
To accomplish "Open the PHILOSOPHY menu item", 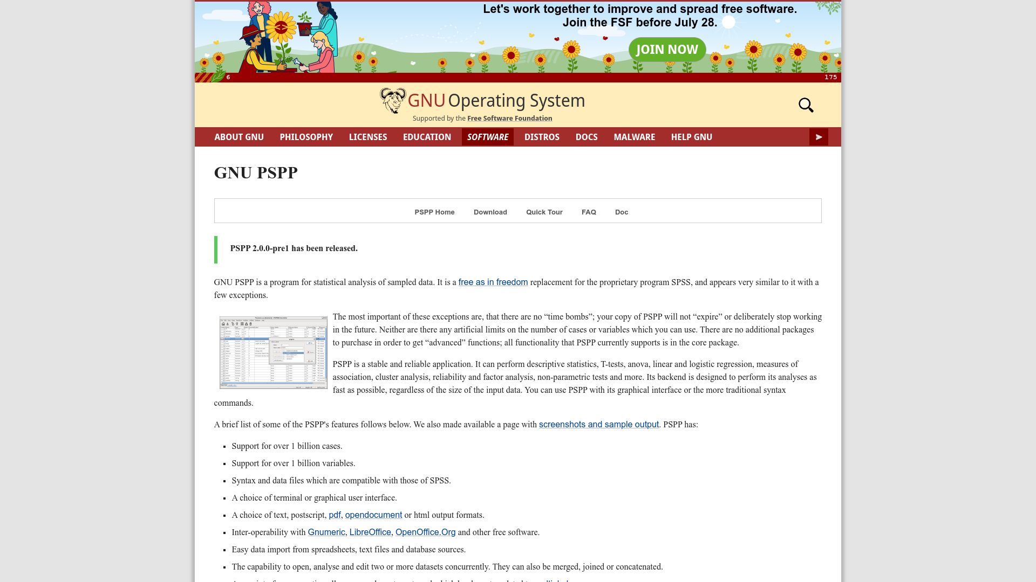I will click(306, 137).
